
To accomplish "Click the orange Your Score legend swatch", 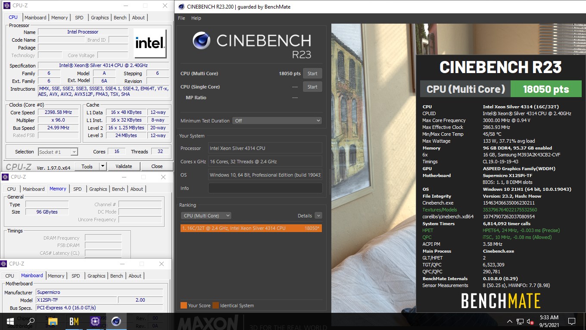I will point(184,306).
